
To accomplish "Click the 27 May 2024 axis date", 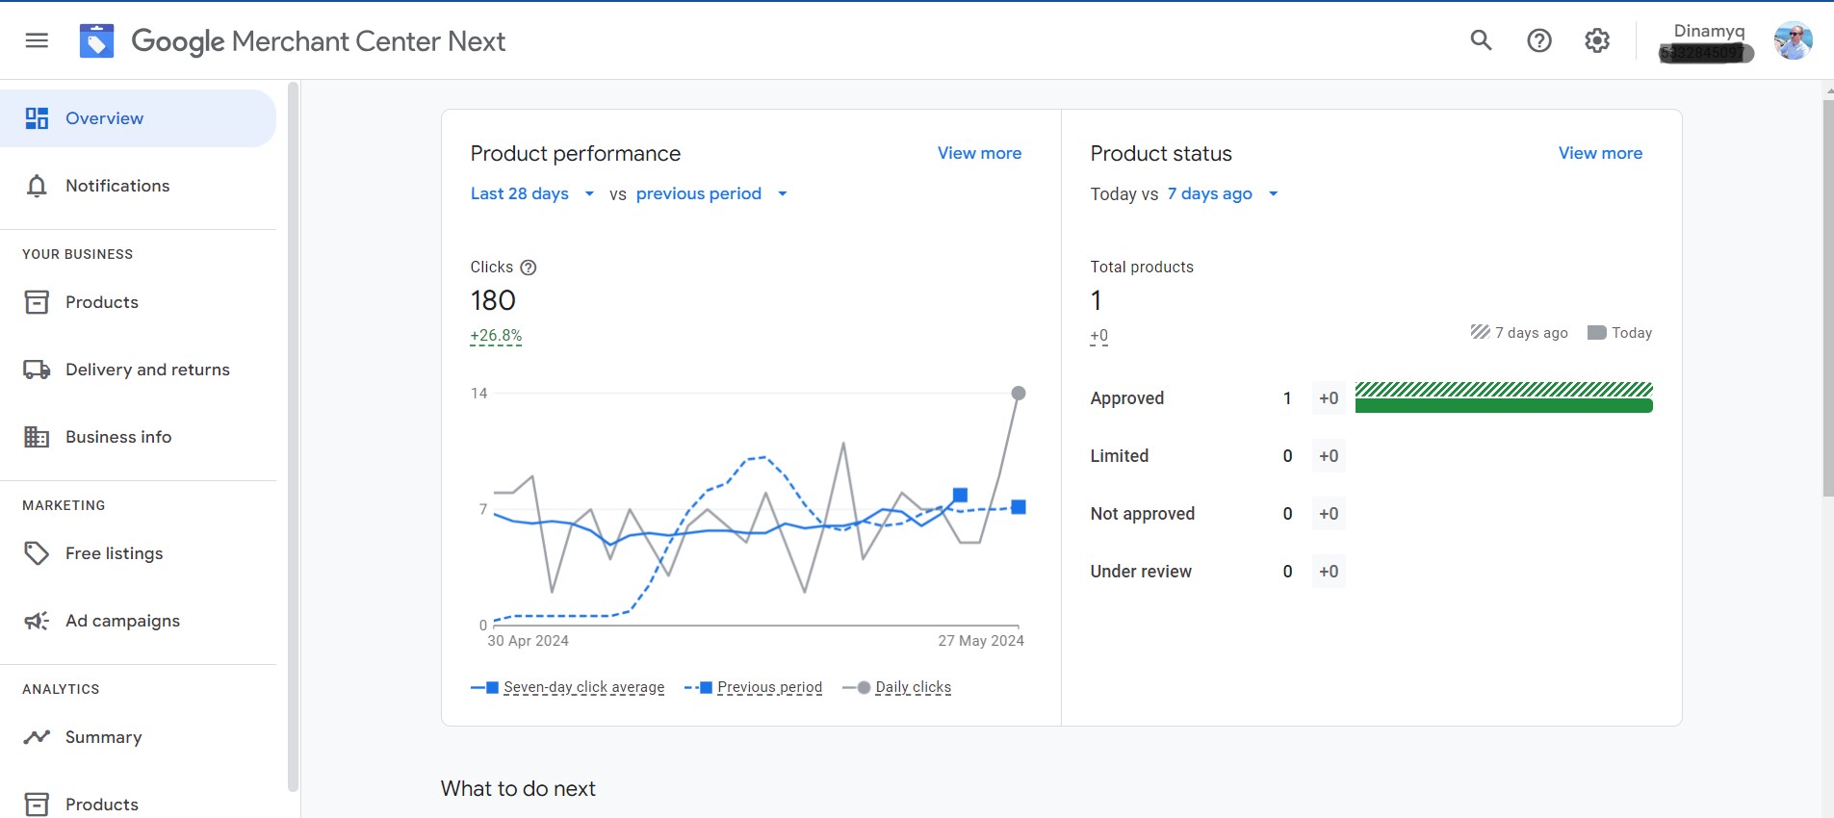I will (981, 641).
